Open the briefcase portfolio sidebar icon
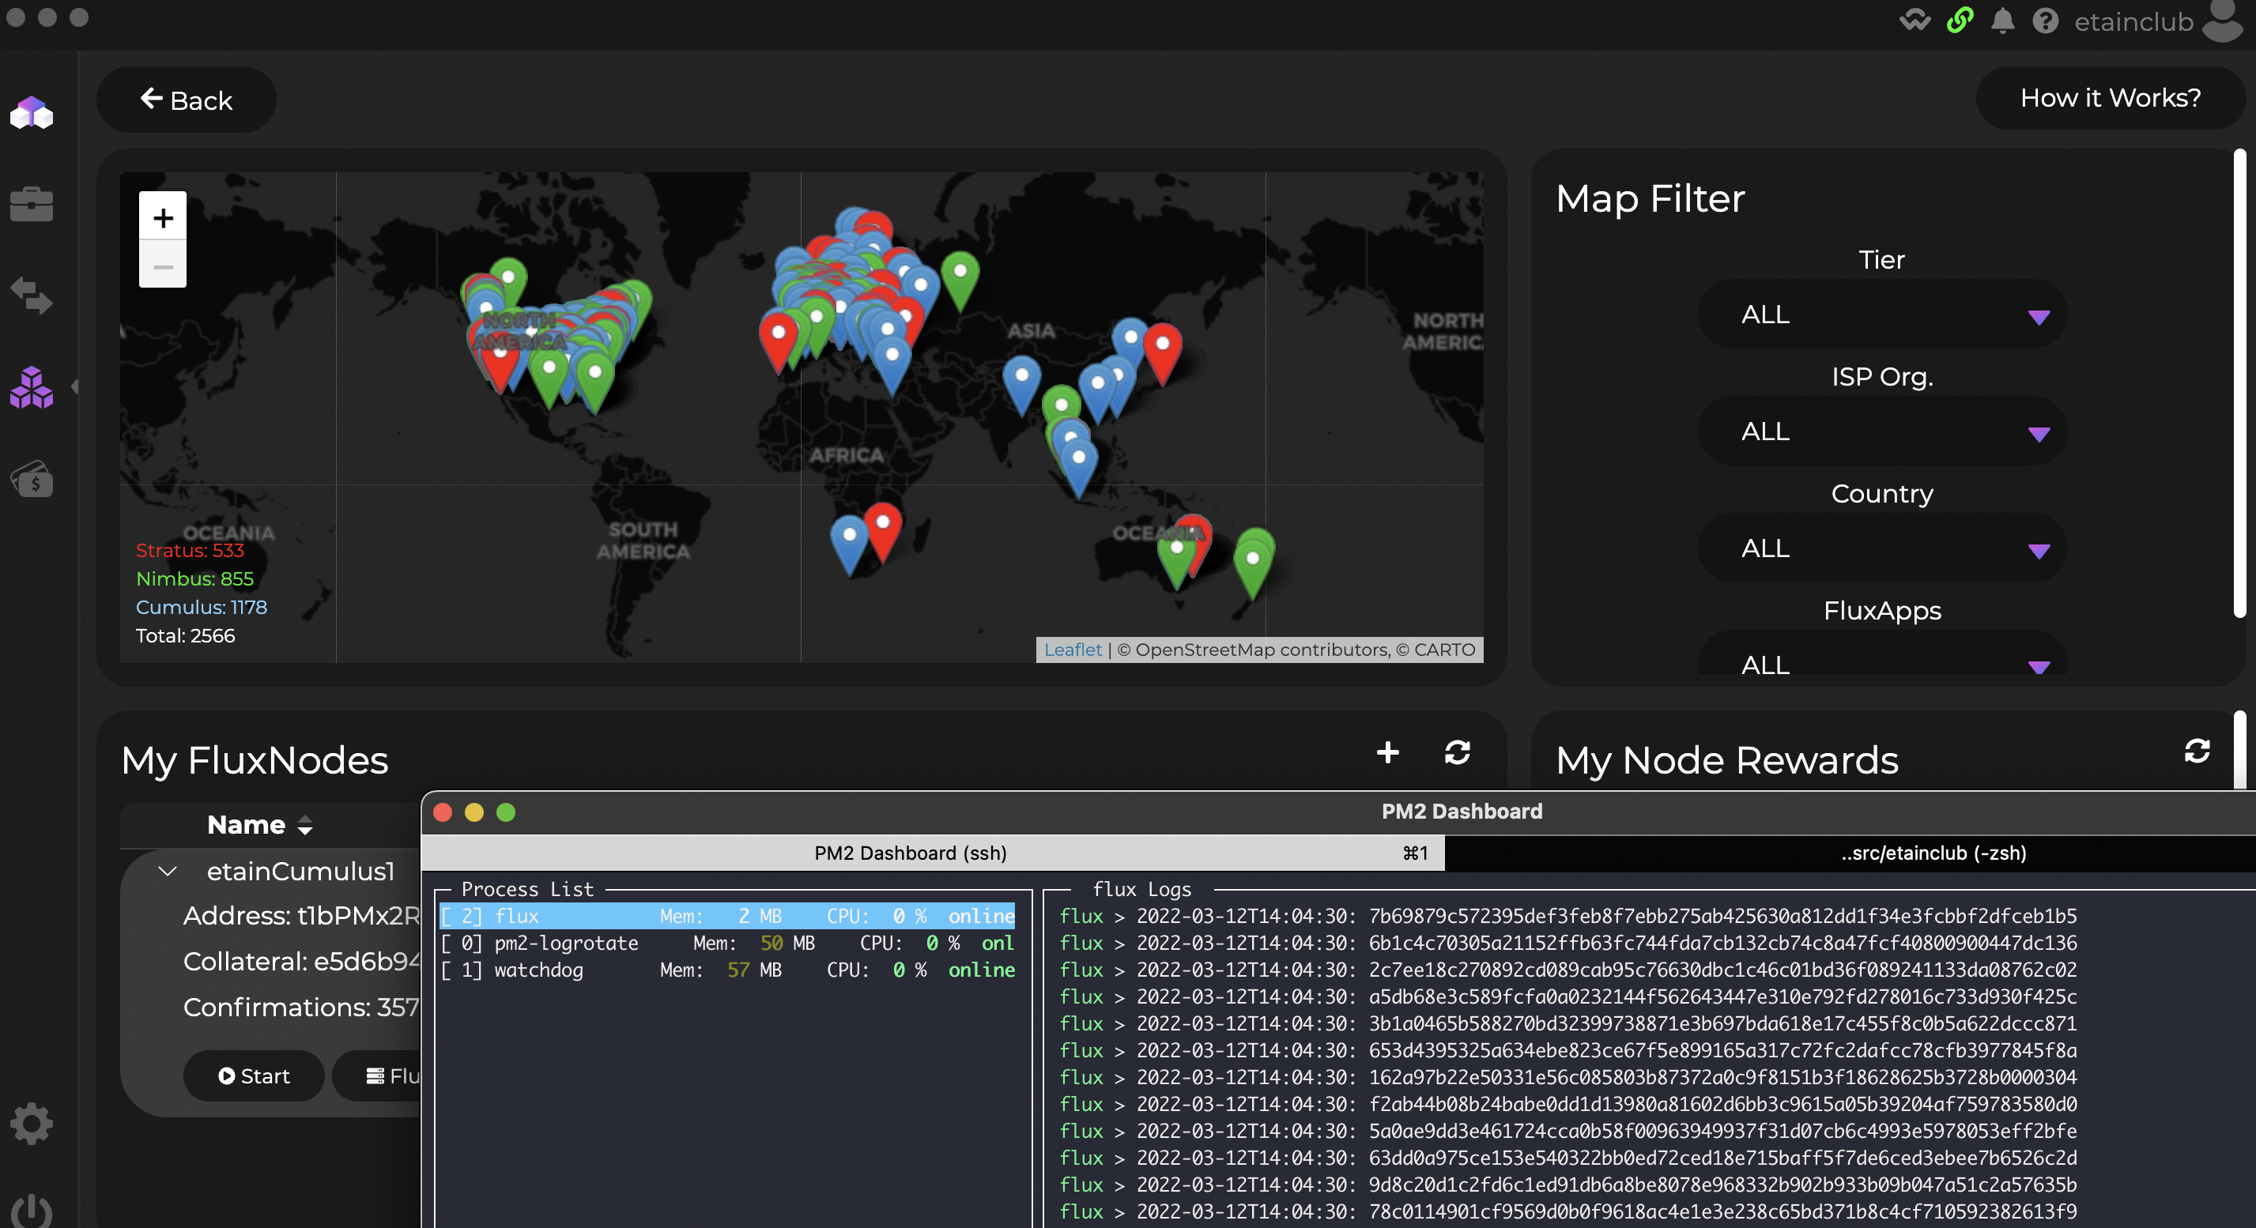2256x1228 pixels. tap(32, 204)
